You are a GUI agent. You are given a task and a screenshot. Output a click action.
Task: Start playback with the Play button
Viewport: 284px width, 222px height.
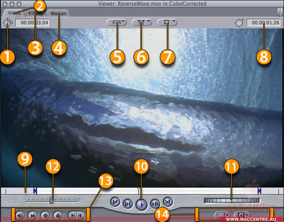141,205
